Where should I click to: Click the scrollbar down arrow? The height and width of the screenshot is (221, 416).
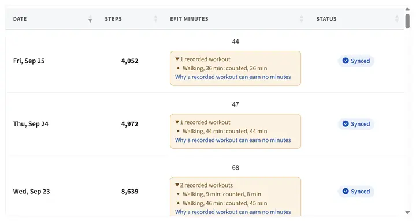tap(407, 212)
